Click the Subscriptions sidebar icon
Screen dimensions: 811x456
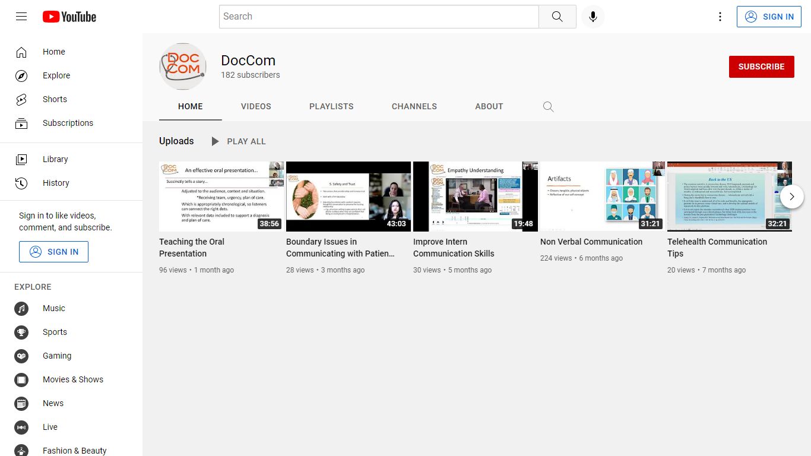click(21, 123)
